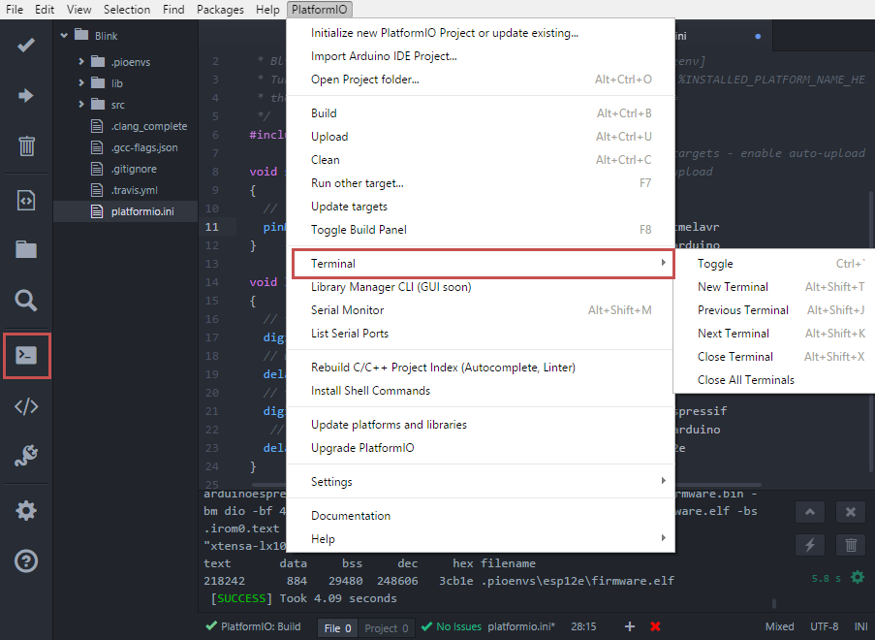
Task: Click the Clean trash icon in sidebar
Action: pyautogui.click(x=26, y=146)
